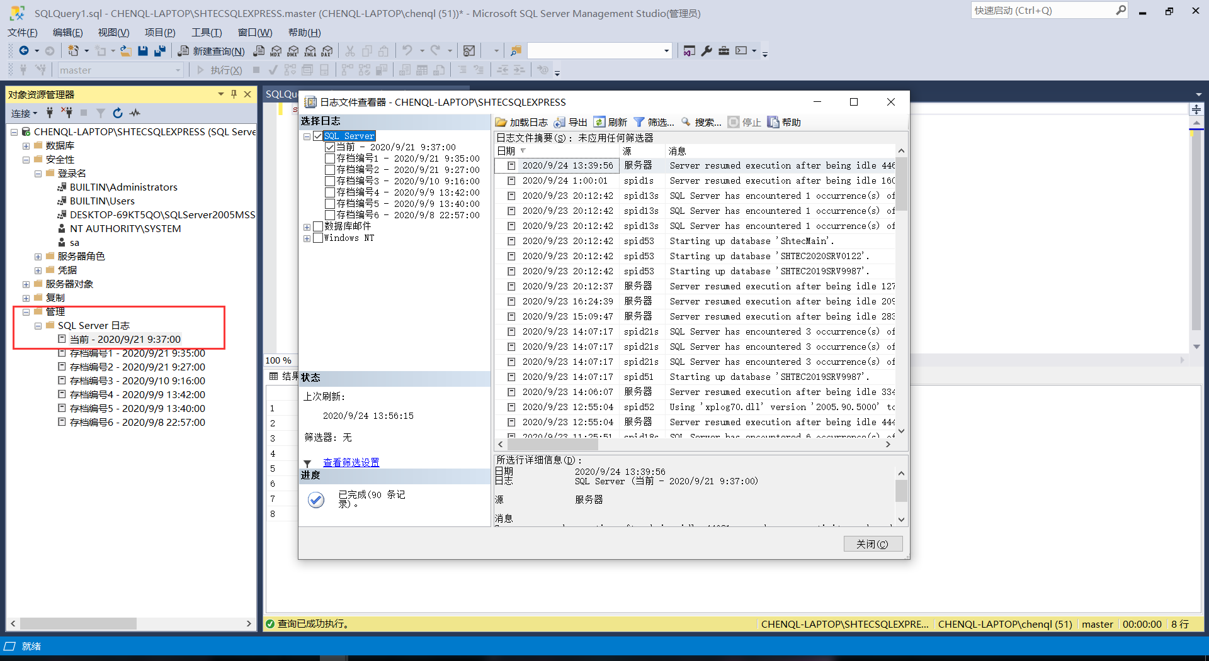Open the 筛选 (Filter) funnel icon
1209x661 pixels.
pyautogui.click(x=639, y=122)
